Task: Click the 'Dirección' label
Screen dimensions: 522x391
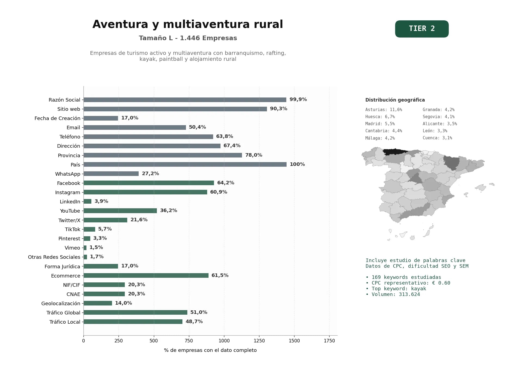Action: coord(69,146)
